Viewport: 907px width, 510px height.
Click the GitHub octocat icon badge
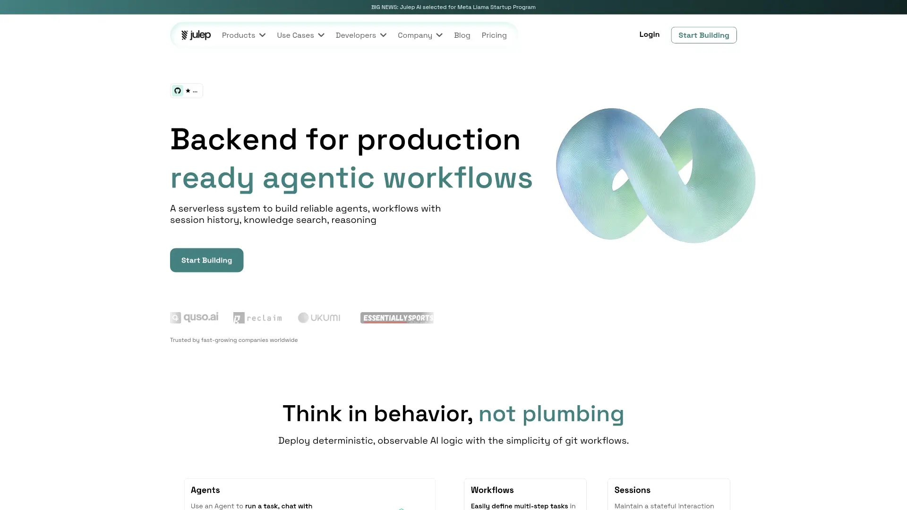pos(178,91)
